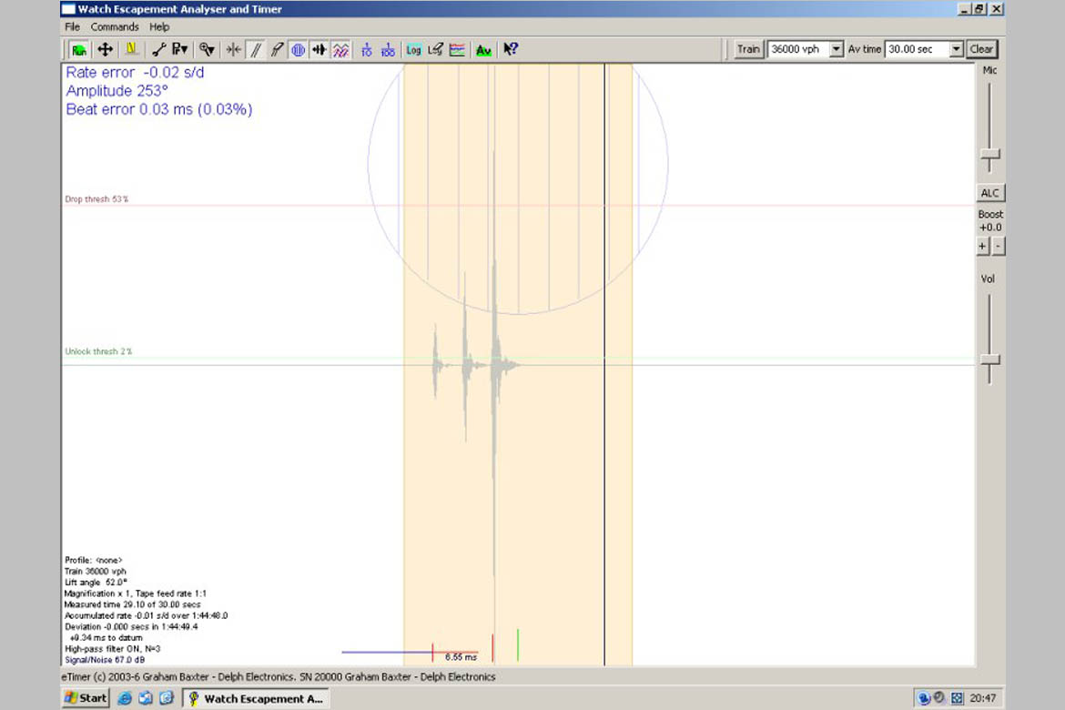
Task: Click the Windows Start button
Action: click(x=86, y=698)
